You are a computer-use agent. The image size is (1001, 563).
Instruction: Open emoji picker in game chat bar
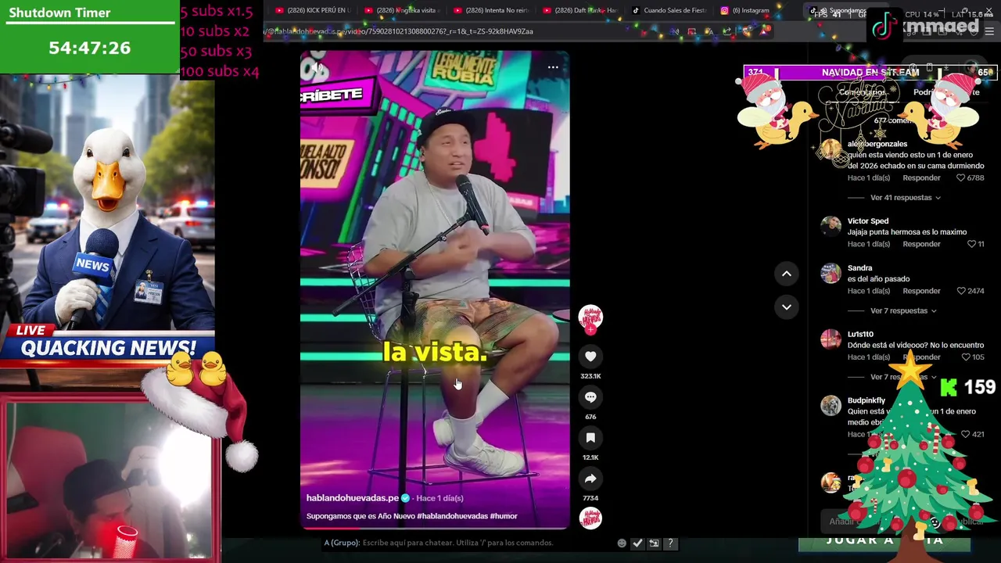click(x=622, y=543)
